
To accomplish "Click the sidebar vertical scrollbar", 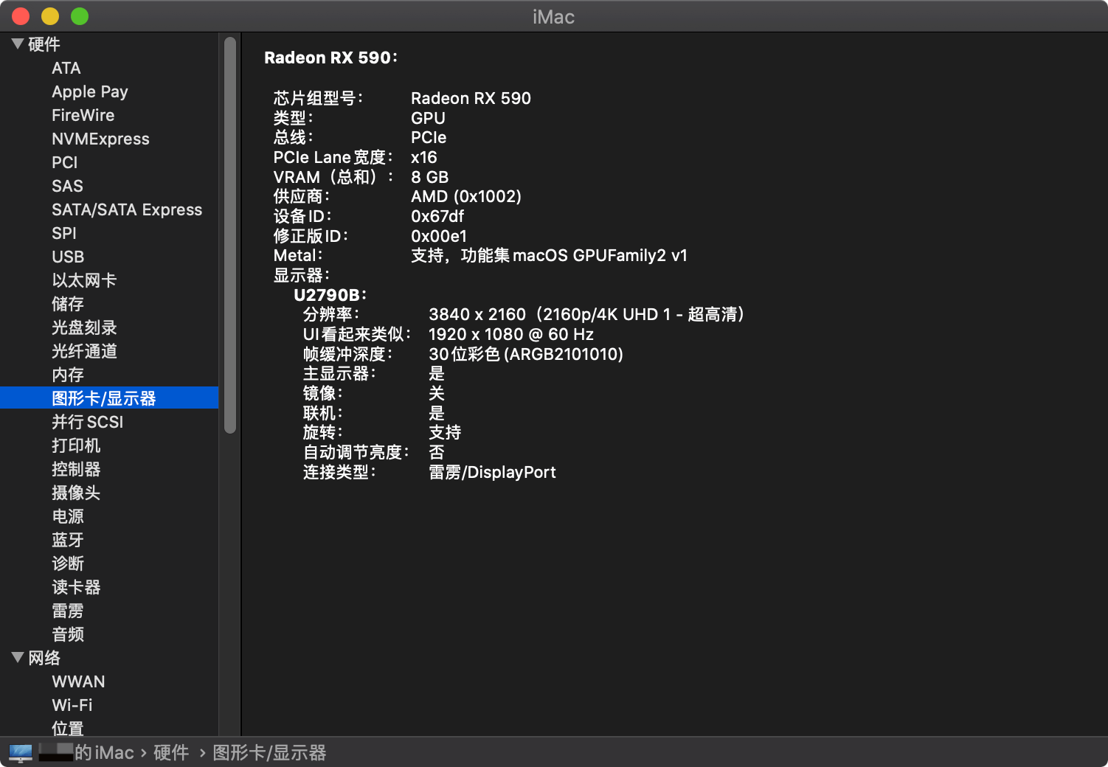I will pyautogui.click(x=230, y=235).
